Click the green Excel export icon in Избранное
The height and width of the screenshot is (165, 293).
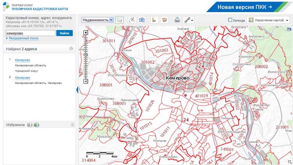36,125
